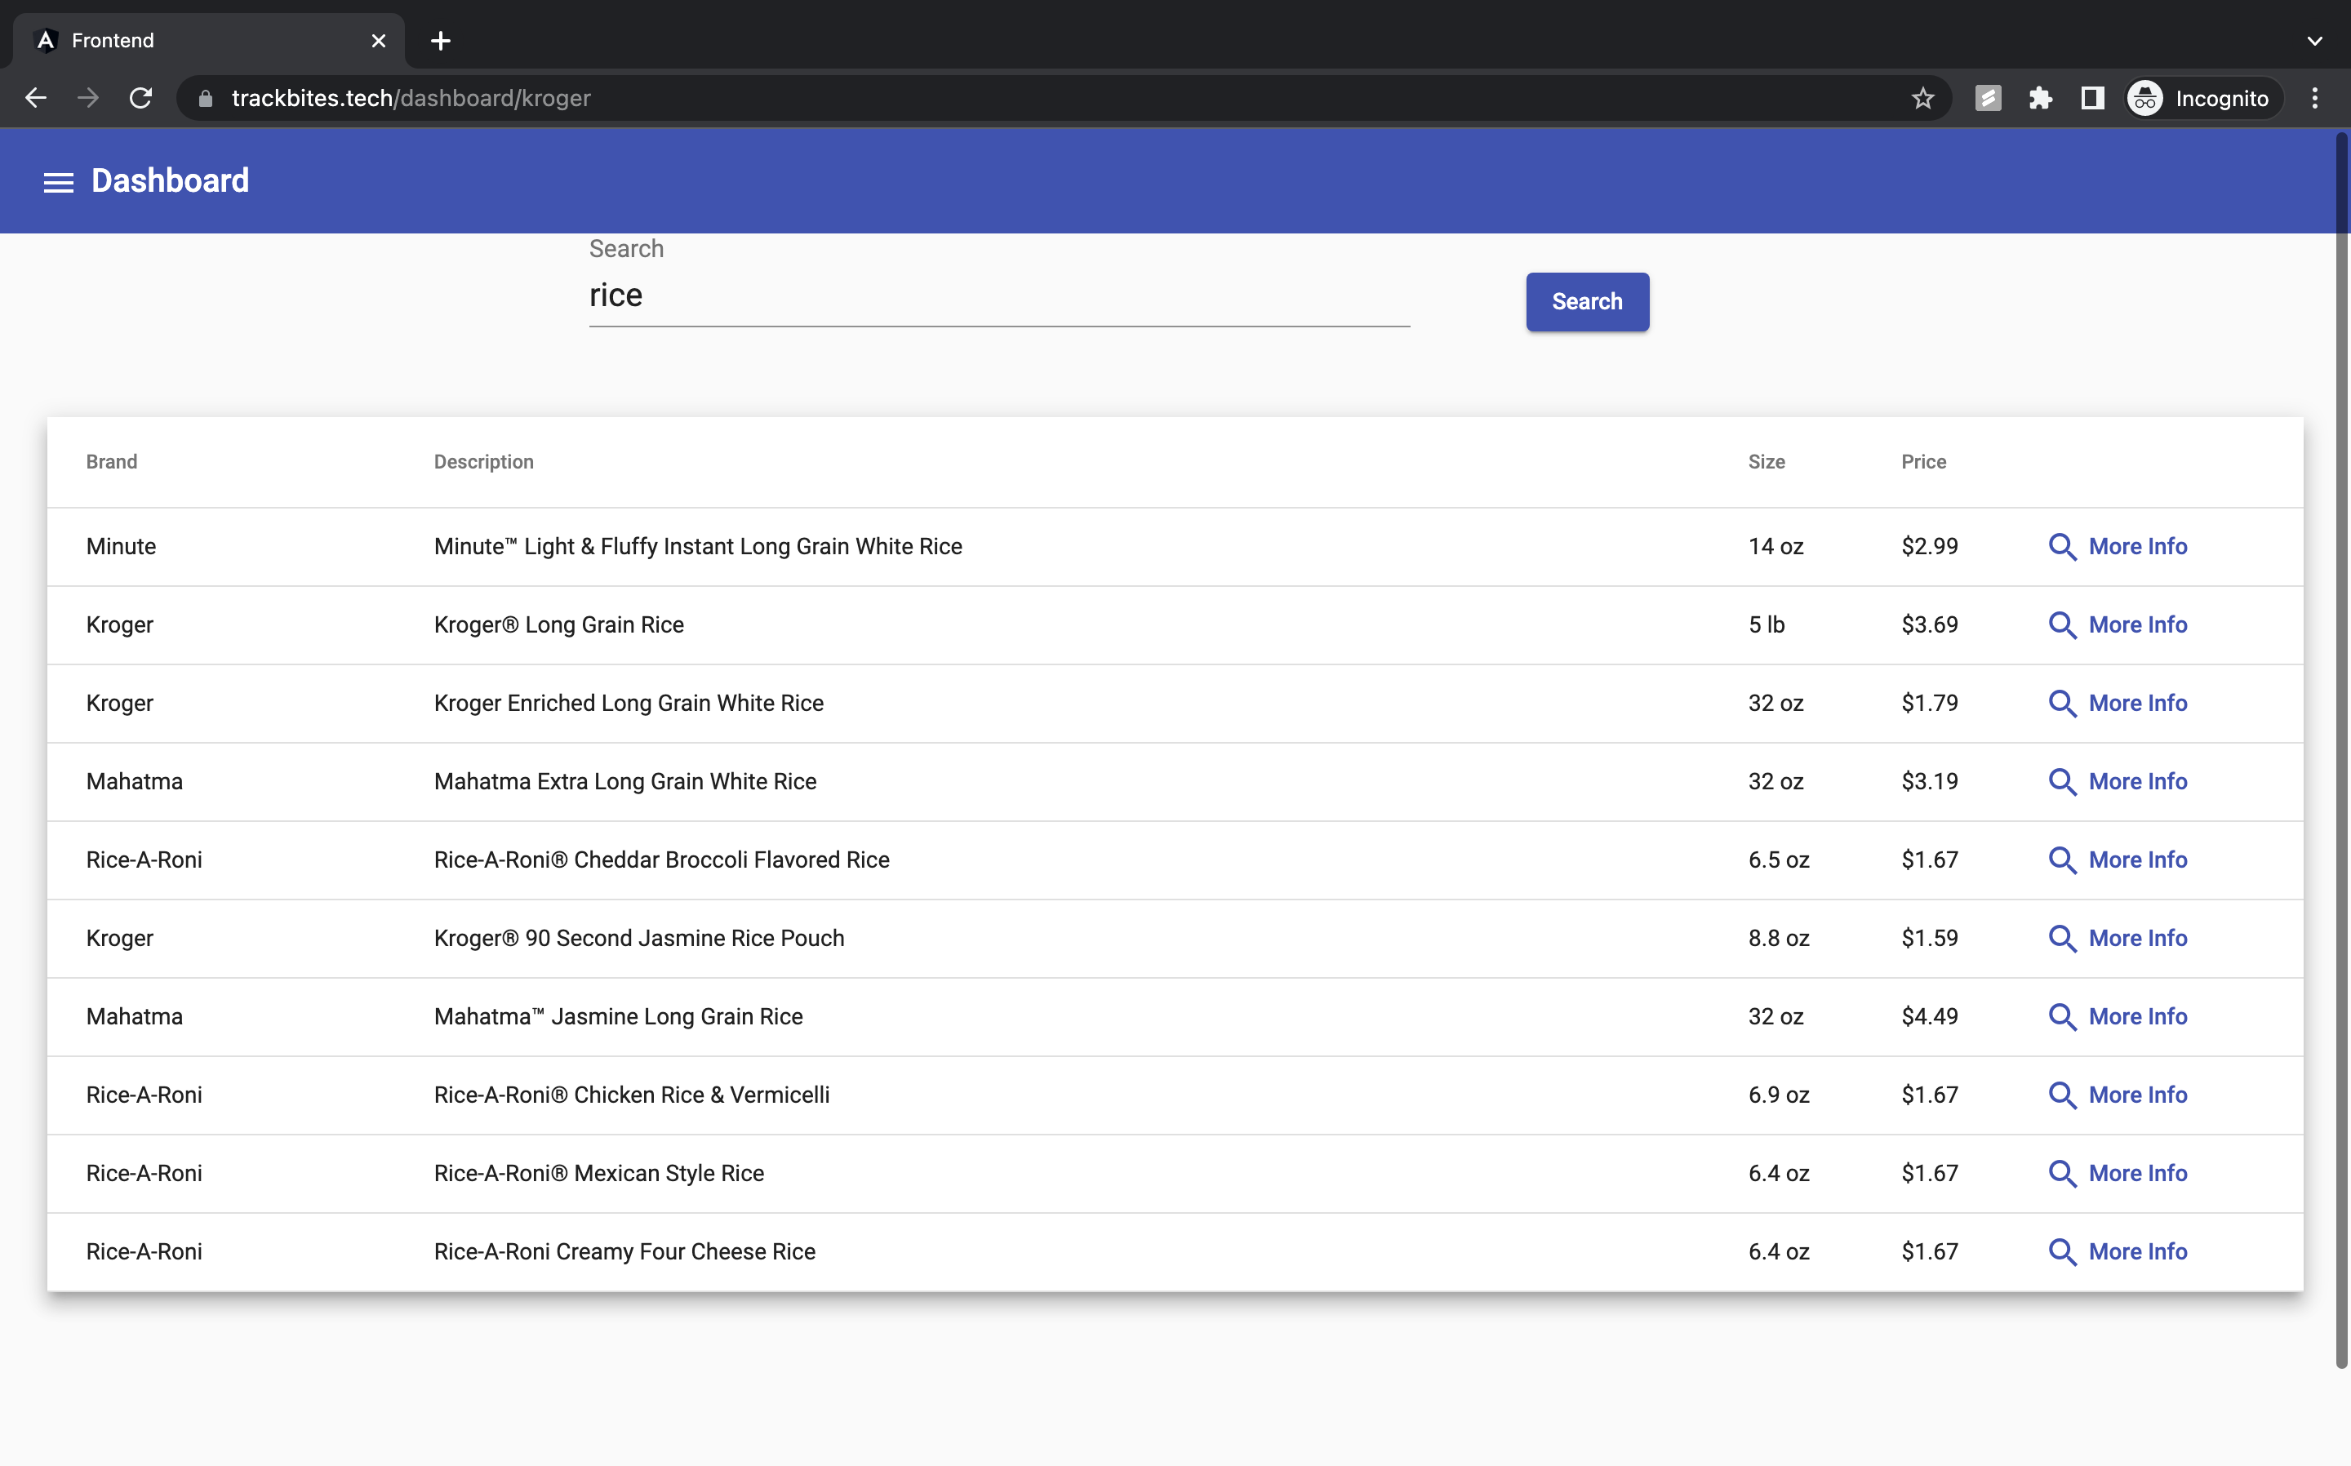2351x1466 pixels.
Task: Open the Extensions puzzle icon
Action: 2040,98
